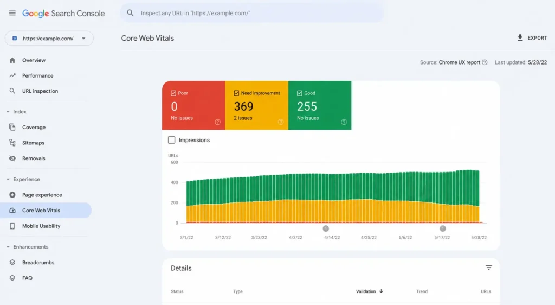Click the Type column header
The height and width of the screenshot is (305, 555).
coord(238,291)
